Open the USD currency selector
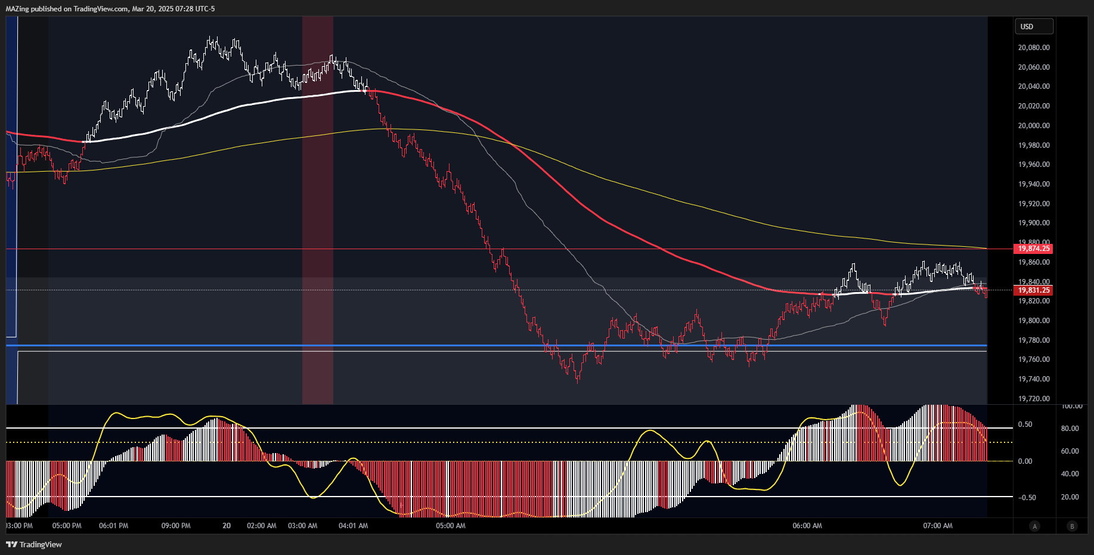Image resolution: width=1094 pixels, height=555 pixels. click(1034, 26)
